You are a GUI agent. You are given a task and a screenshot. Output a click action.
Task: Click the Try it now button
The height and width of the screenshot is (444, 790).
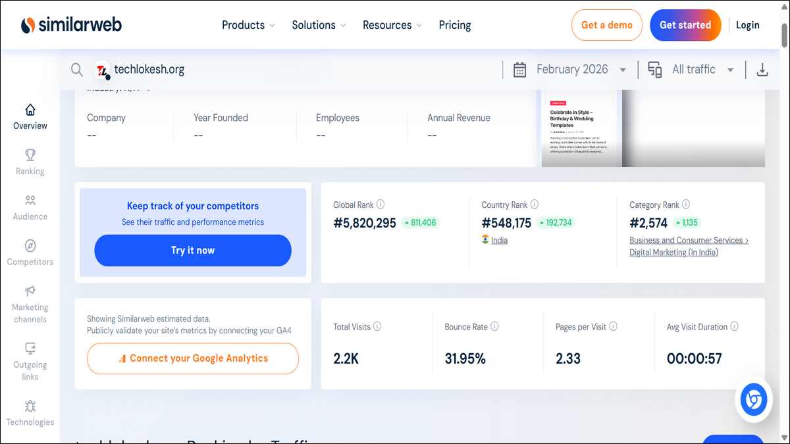click(193, 251)
